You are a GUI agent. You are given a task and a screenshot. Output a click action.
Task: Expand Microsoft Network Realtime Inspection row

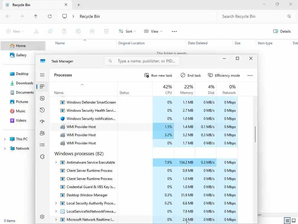pyautogui.click(x=56, y=220)
